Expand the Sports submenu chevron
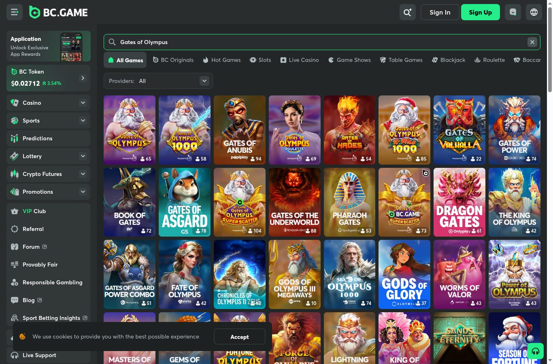Viewport: 553px width, 364px height. (x=83, y=121)
